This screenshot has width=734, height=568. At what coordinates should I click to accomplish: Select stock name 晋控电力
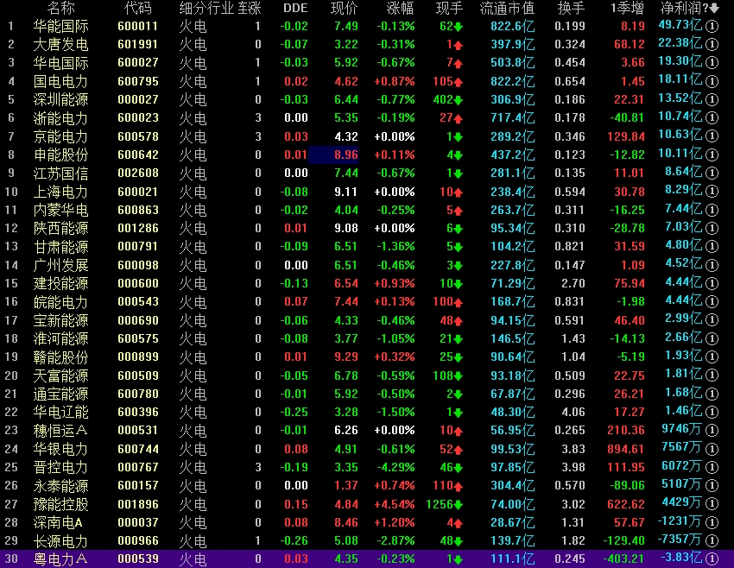click(60, 467)
